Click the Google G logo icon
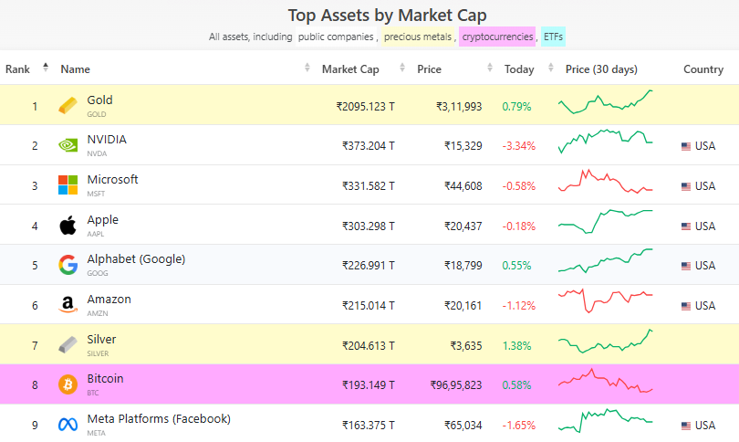The image size is (739, 442). [68, 265]
